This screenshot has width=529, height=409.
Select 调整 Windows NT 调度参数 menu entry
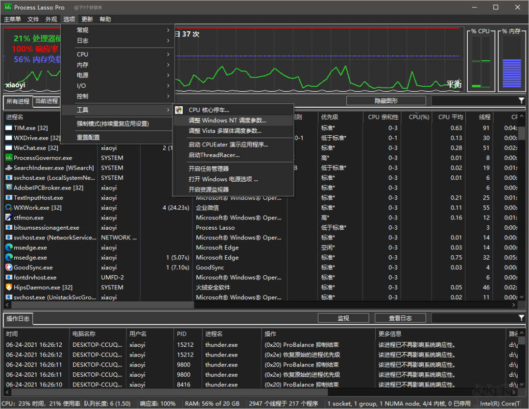228,120
